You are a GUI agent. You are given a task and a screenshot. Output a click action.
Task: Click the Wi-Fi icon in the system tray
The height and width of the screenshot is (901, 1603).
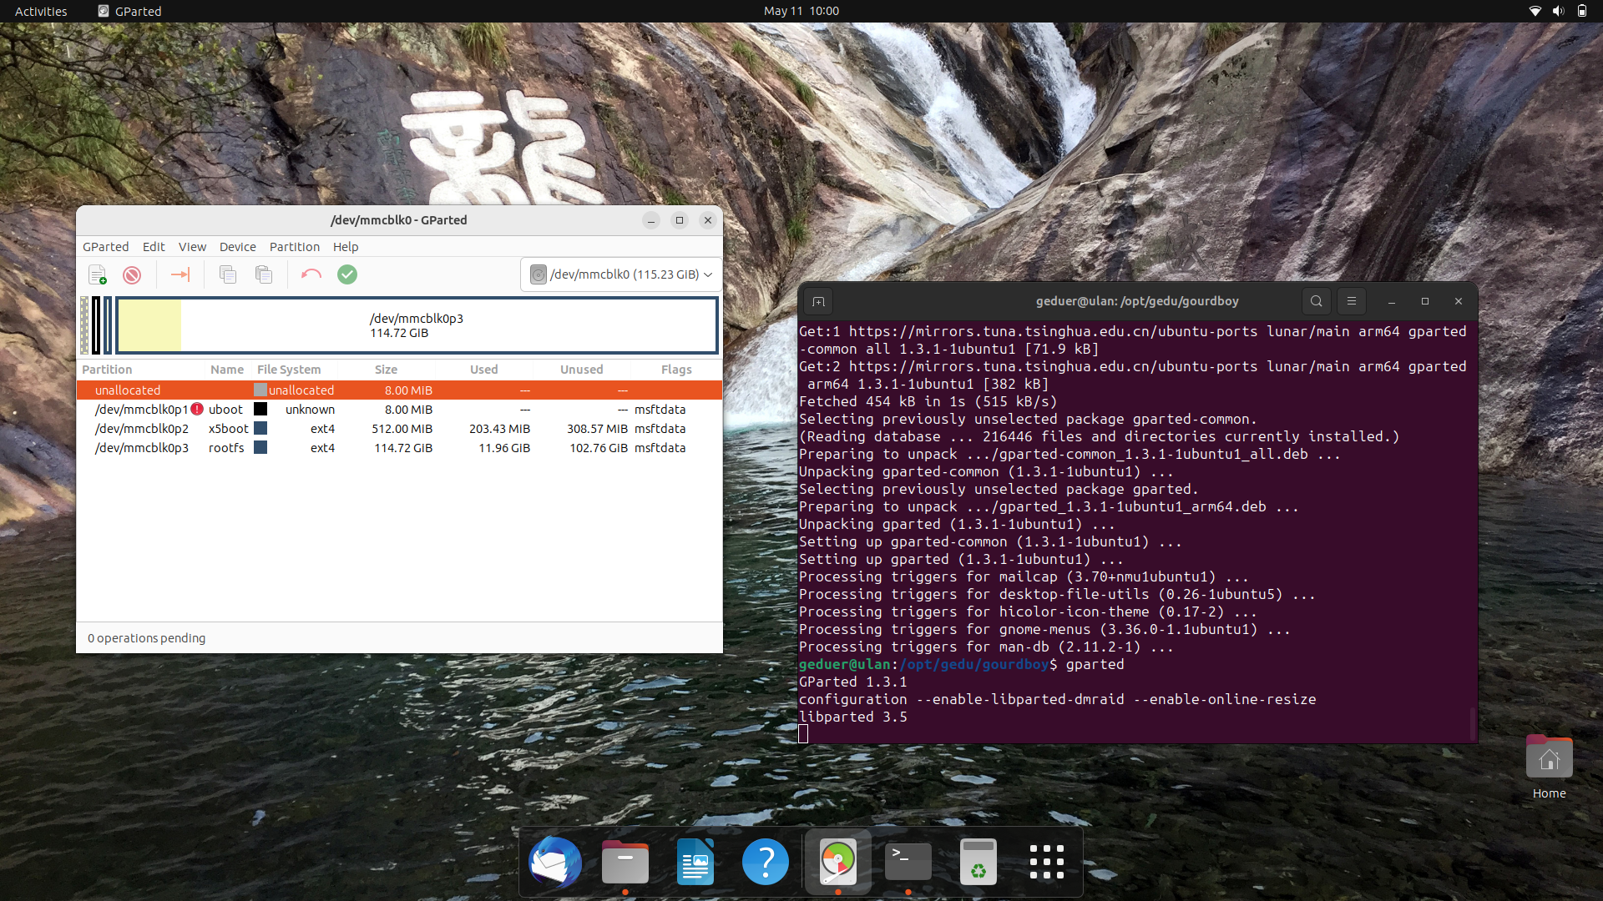(1535, 11)
